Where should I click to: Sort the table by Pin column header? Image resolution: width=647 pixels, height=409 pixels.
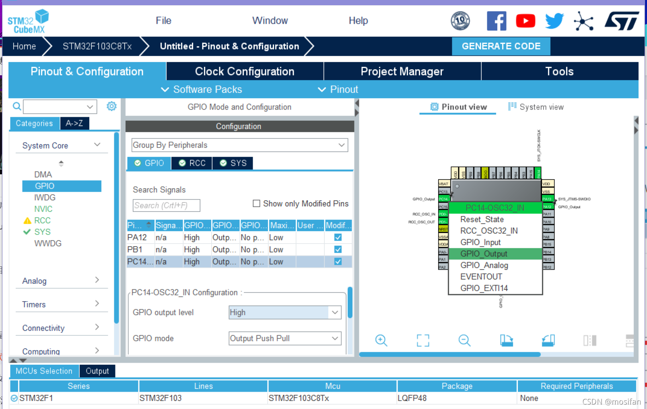(140, 225)
